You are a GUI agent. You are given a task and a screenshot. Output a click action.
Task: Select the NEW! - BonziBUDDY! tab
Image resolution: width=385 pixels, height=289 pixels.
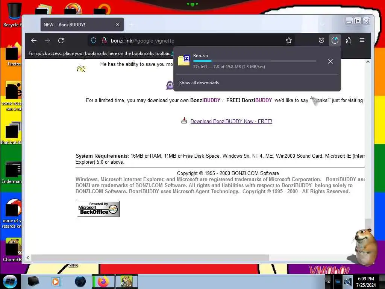tap(82, 24)
